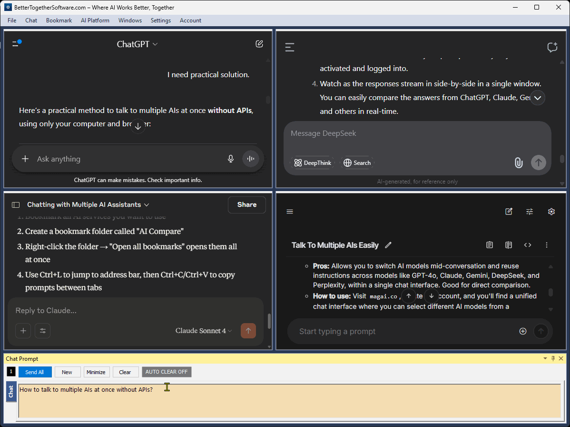The width and height of the screenshot is (570, 427).
Task: Click scrollbar thumb in Claude pane
Action: click(269, 321)
